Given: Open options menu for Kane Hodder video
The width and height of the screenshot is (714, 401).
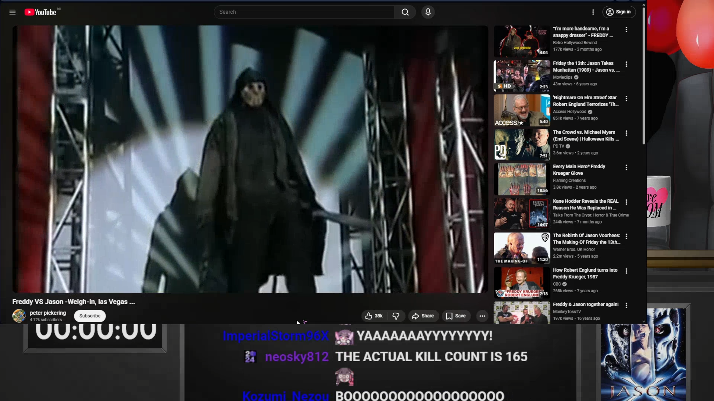Looking at the screenshot, I should [626, 202].
